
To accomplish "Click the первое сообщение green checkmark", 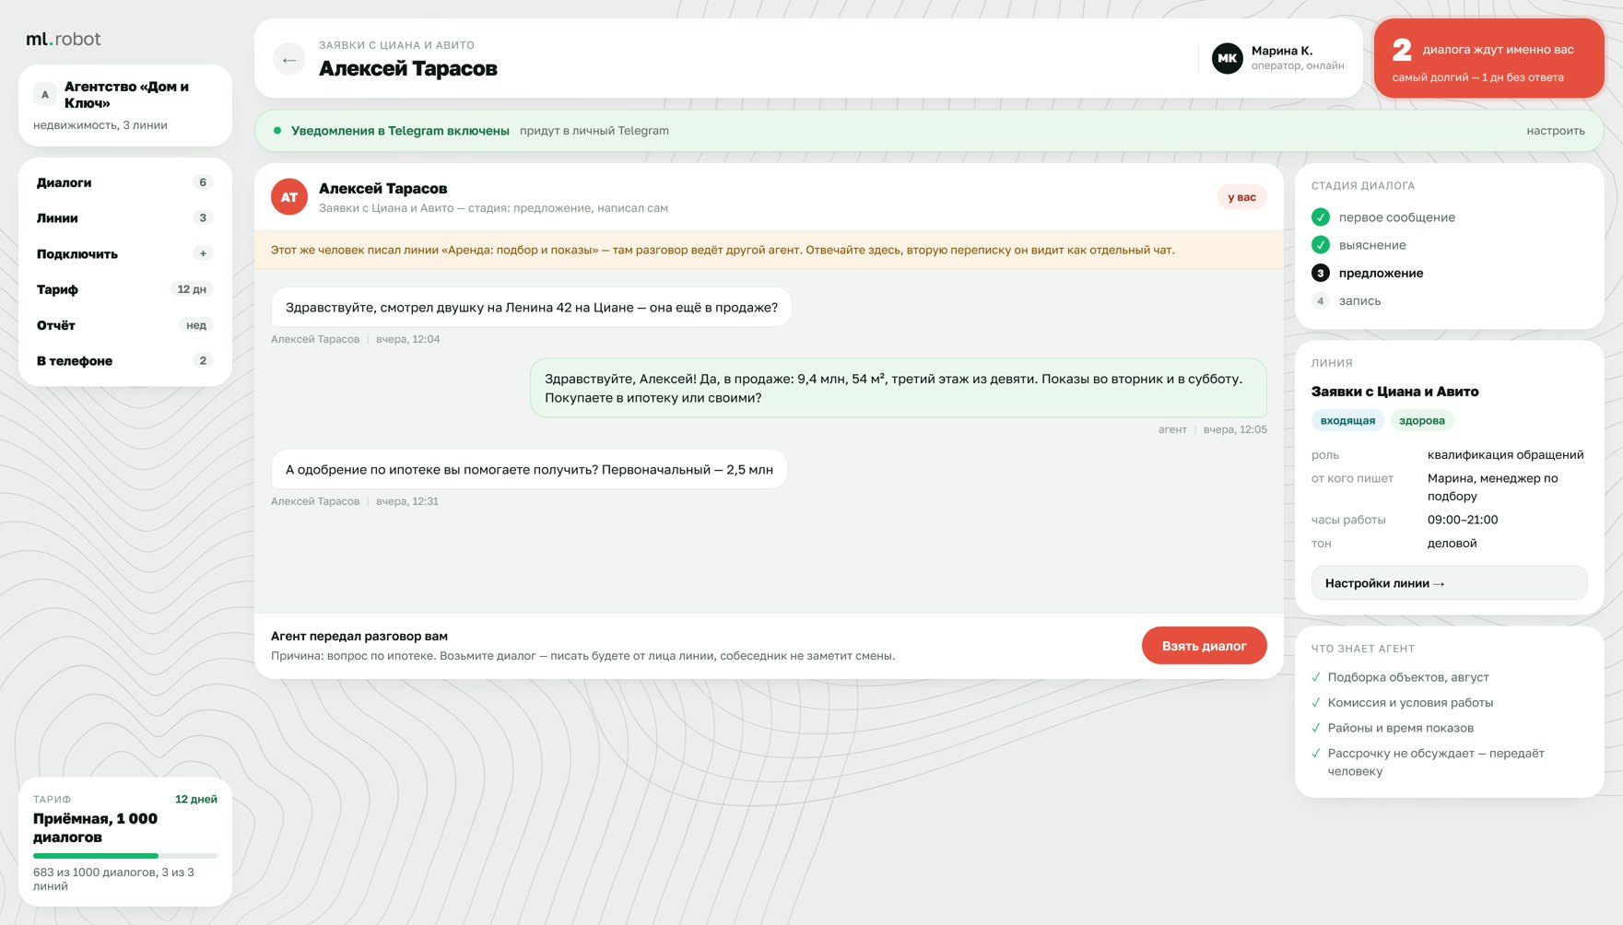I will tap(1321, 217).
